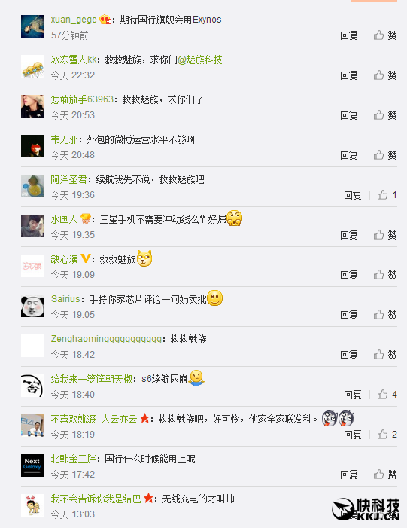
Task: Like the s6续航尿崩 comment with 4 likes
Action: [x=387, y=395]
